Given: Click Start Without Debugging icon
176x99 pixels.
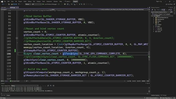Looking at the screenshot, I should click(59, 4).
